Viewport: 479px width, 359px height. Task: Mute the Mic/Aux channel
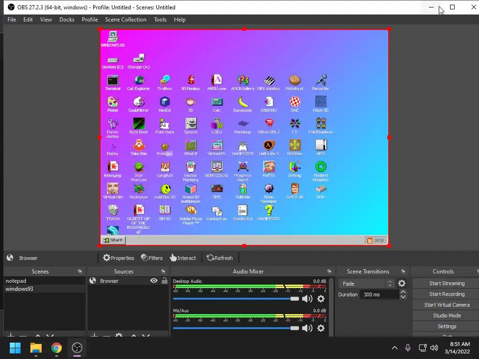pyautogui.click(x=307, y=328)
